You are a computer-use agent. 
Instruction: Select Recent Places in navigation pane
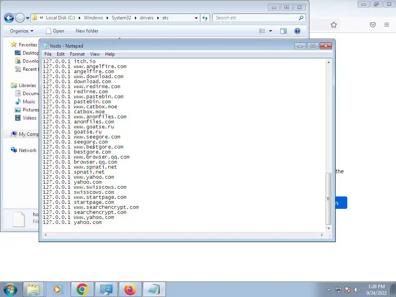[27, 69]
